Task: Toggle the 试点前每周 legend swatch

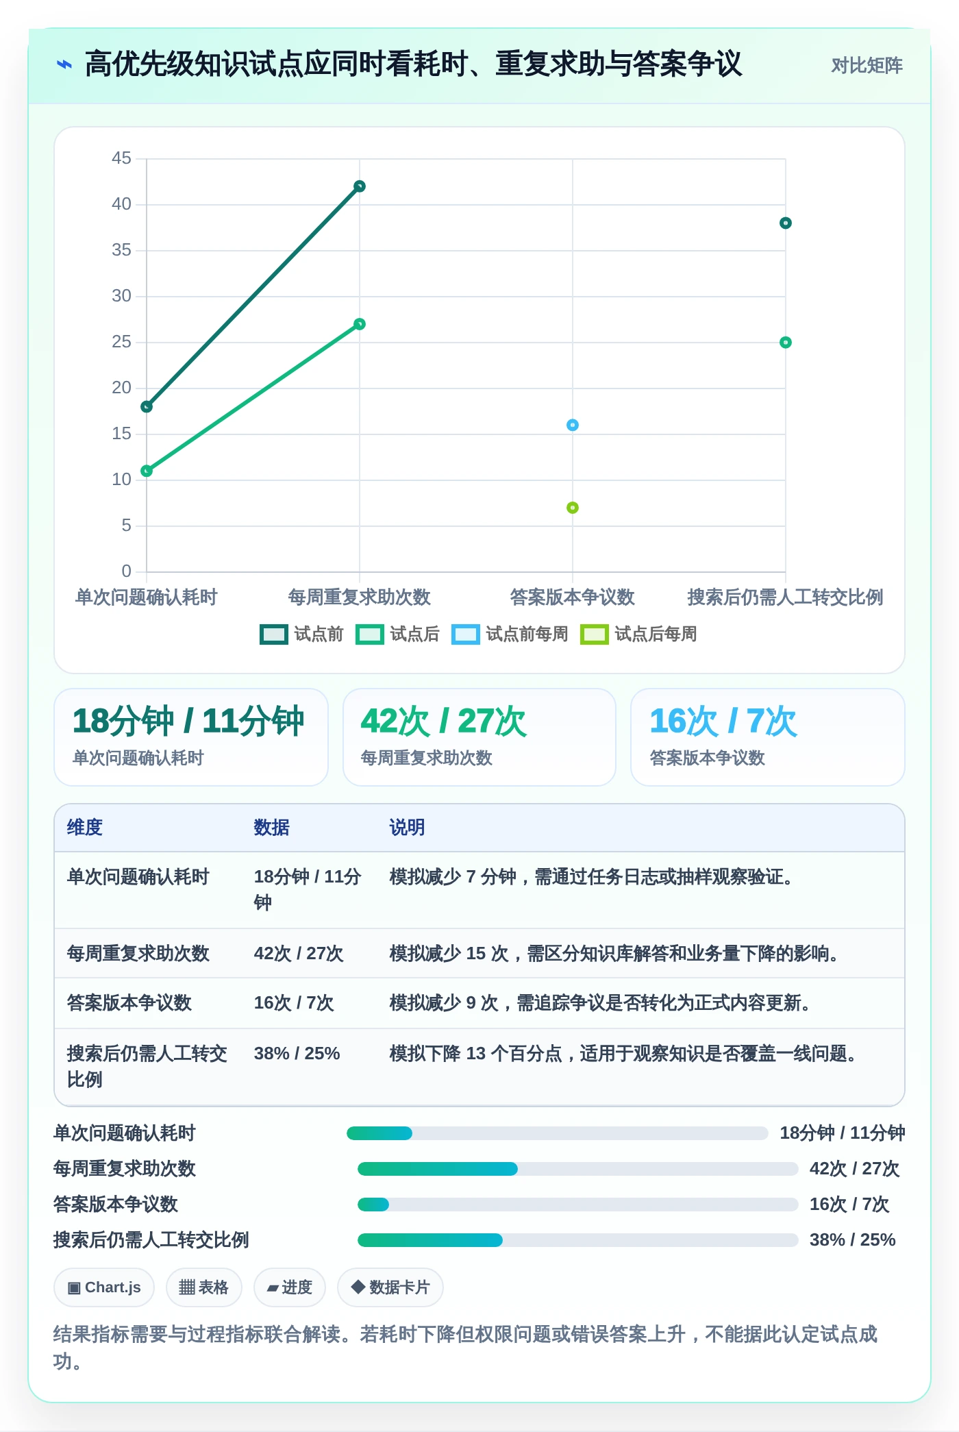Action: [466, 634]
